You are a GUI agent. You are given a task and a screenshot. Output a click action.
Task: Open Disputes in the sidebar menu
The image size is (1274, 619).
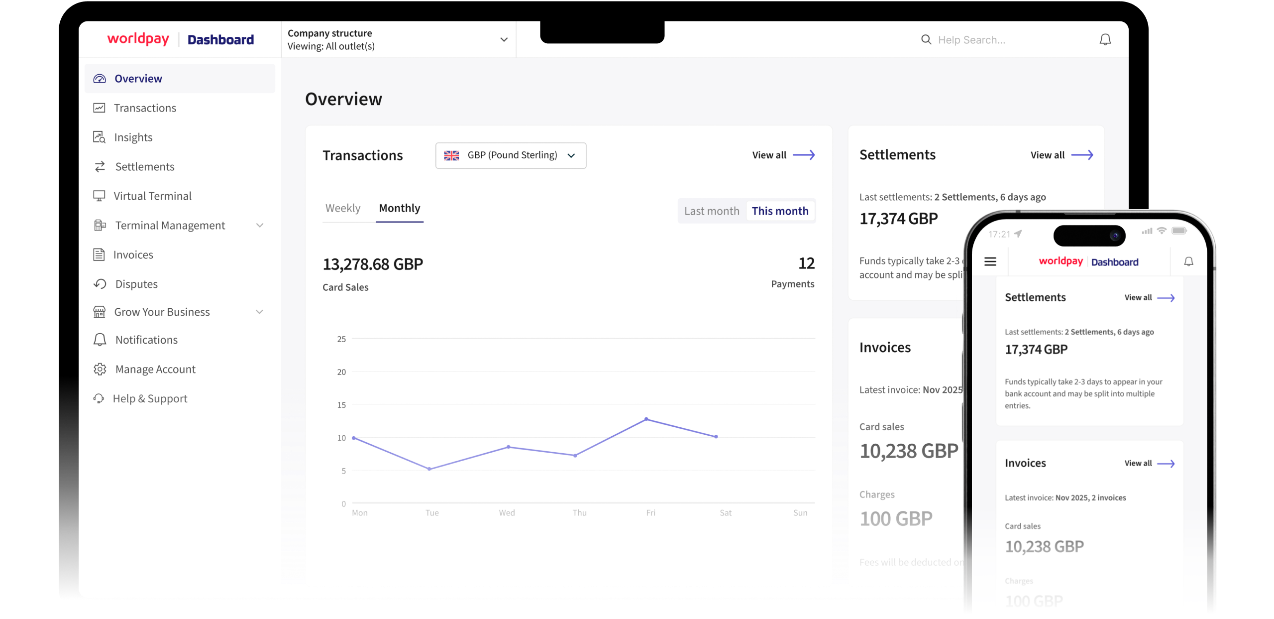coord(180,284)
